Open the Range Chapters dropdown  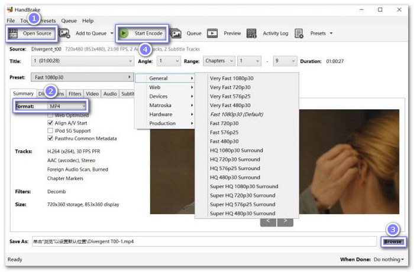click(x=219, y=61)
